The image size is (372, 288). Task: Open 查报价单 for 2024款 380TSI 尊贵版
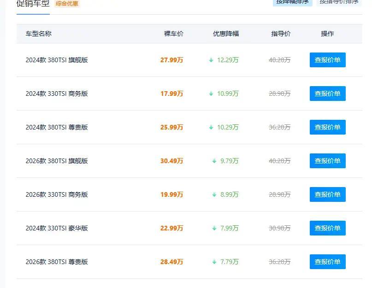pyautogui.click(x=327, y=127)
